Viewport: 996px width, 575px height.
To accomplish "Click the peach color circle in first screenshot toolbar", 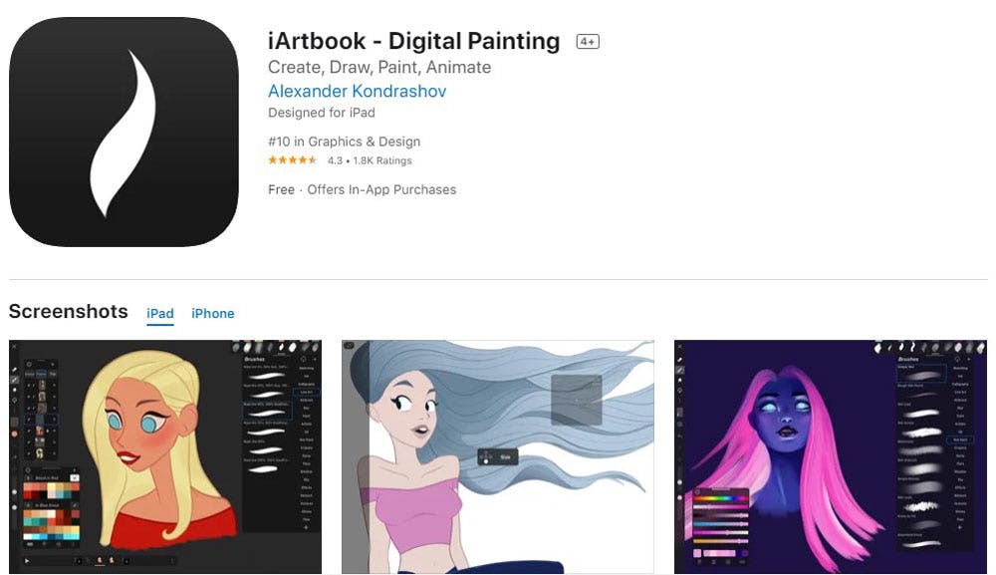I will click(14, 434).
